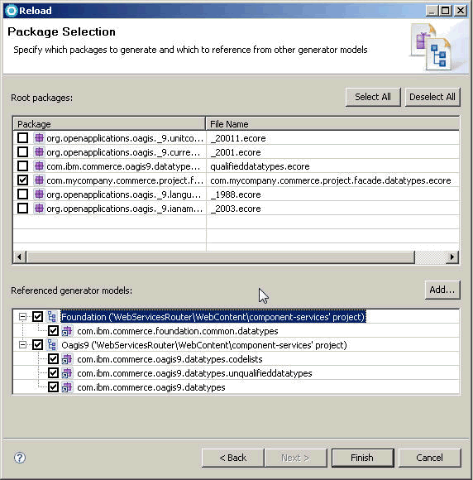Click the File Name column header

click(332, 124)
